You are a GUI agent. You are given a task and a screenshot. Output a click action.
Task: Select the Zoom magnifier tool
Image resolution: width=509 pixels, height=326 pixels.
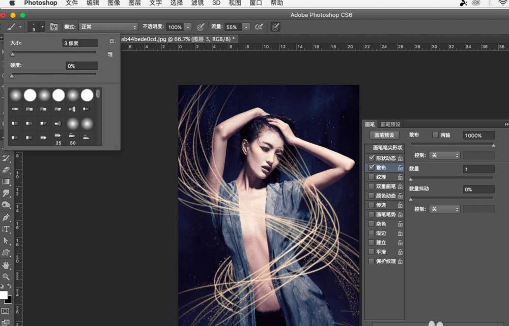coord(6,277)
